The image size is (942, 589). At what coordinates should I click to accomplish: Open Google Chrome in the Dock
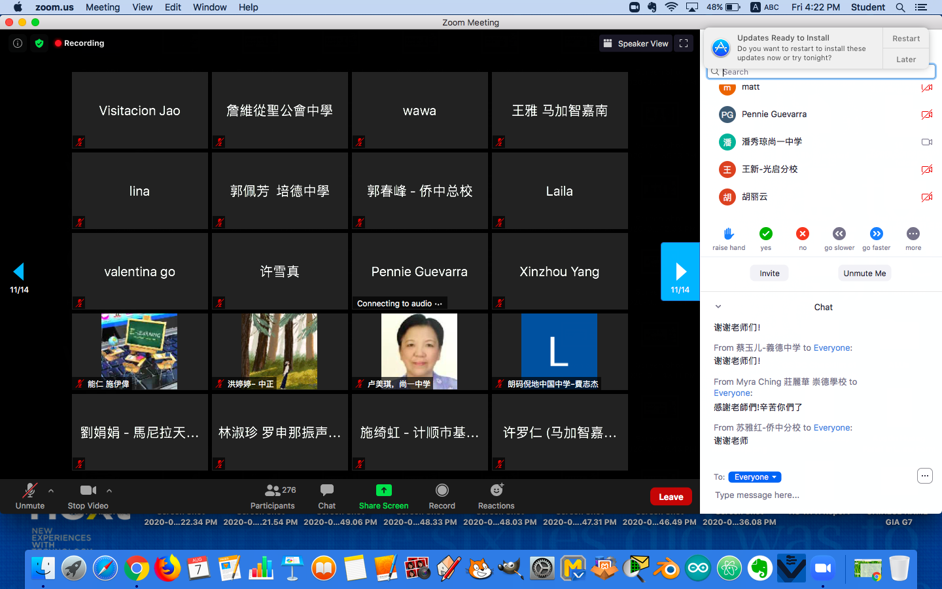pos(136,568)
